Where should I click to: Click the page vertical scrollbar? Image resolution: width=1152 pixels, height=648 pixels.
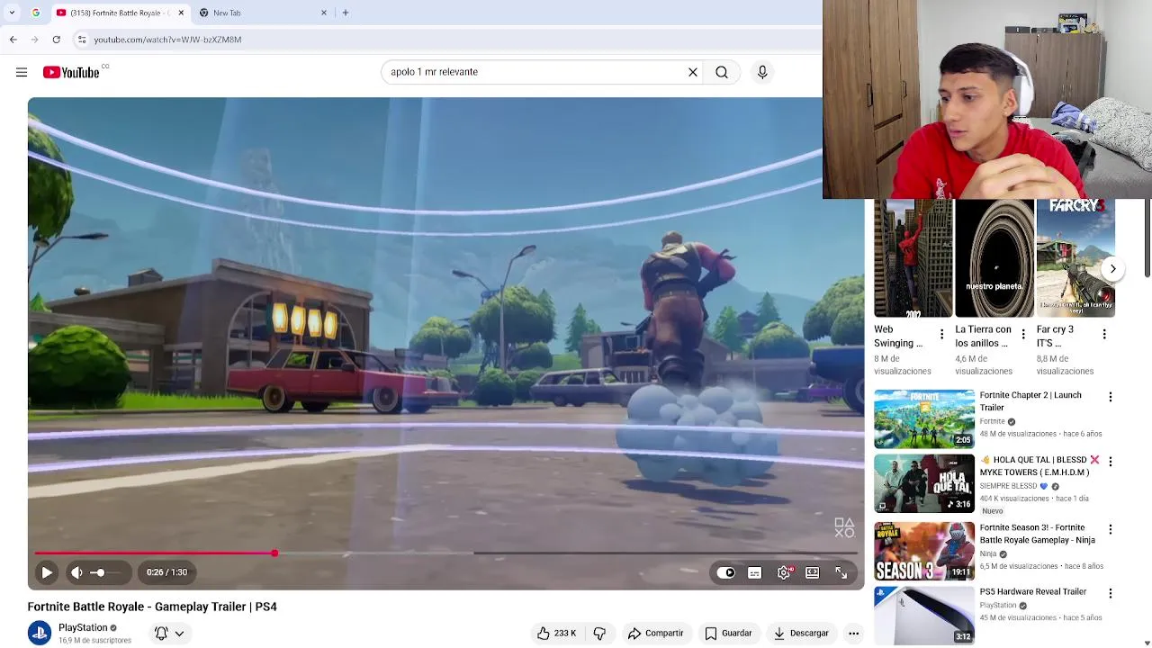point(1147,238)
